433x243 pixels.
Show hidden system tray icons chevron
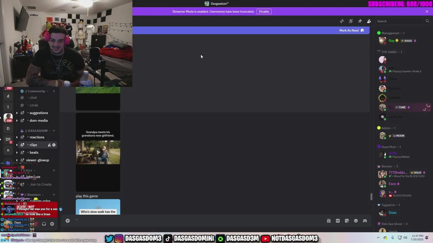click(379, 238)
